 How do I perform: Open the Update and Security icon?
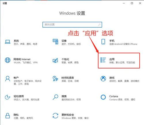[x=55, y=116]
